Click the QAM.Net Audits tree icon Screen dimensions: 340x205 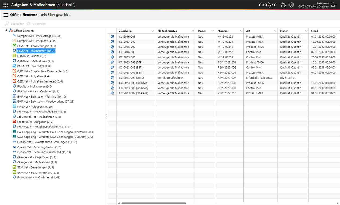pyautogui.click(x=14, y=56)
